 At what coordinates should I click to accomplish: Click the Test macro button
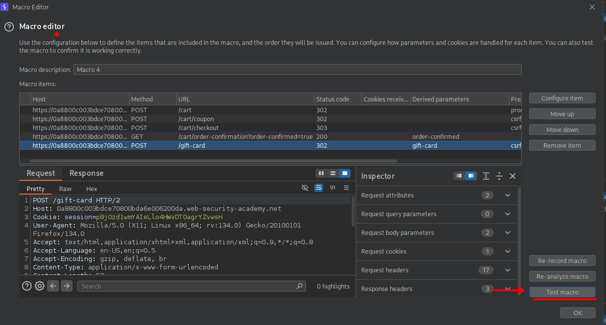point(562,292)
